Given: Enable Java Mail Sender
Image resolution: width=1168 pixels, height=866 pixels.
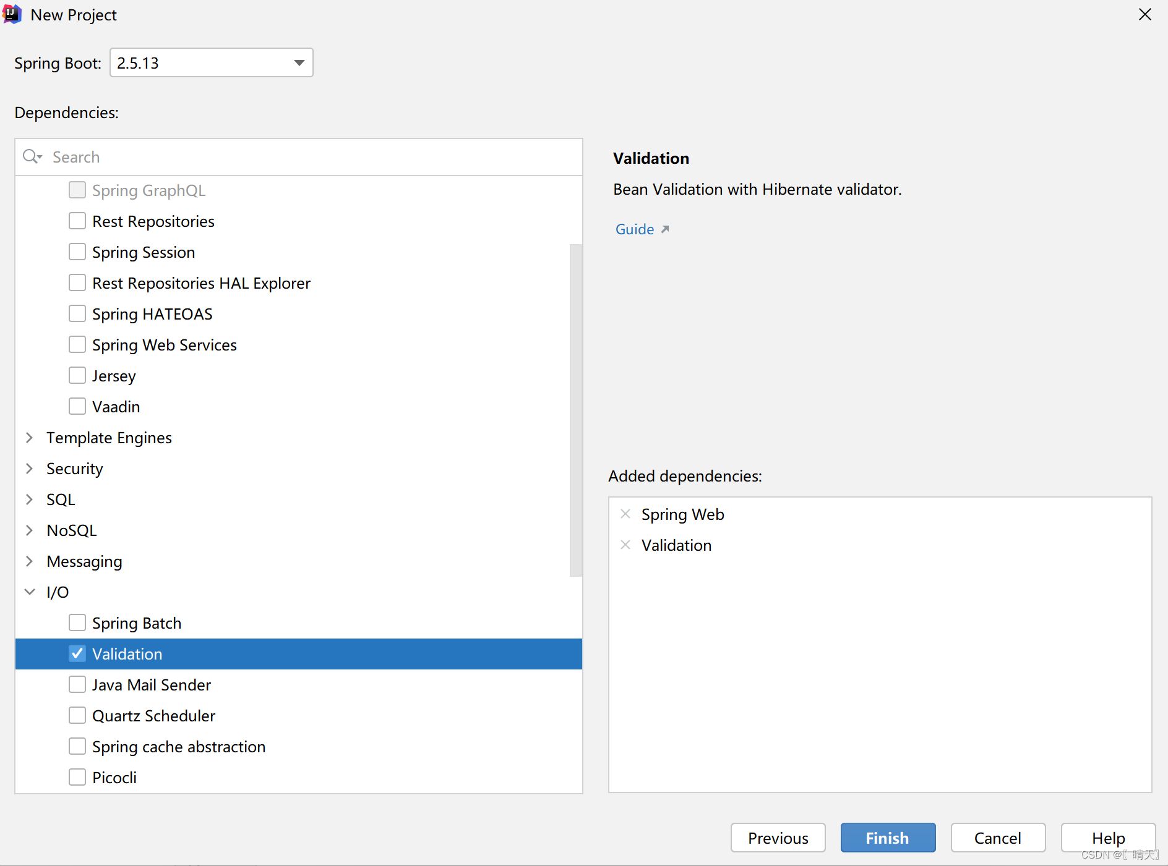Looking at the screenshot, I should [x=77, y=684].
